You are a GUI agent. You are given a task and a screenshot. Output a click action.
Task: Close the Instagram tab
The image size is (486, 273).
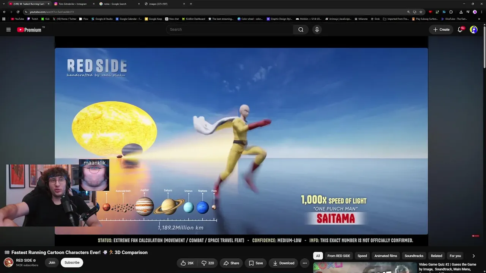tap(93, 4)
